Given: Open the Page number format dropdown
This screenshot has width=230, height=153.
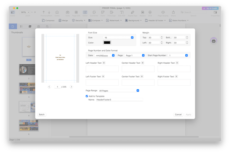Looking at the screenshot, I should click(x=143, y=55).
